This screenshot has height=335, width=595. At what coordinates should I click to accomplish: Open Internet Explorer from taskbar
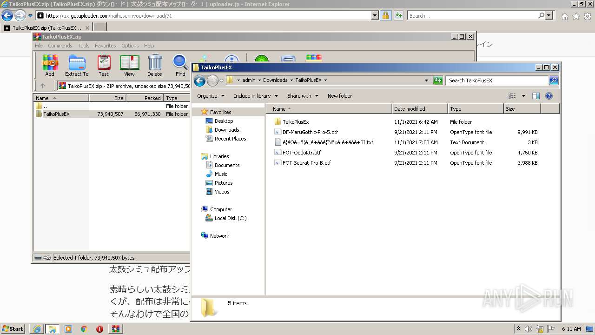tap(37, 329)
